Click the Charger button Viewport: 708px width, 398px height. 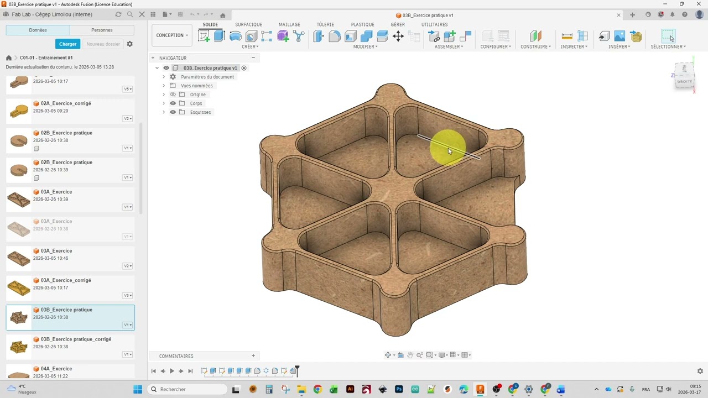(x=67, y=44)
